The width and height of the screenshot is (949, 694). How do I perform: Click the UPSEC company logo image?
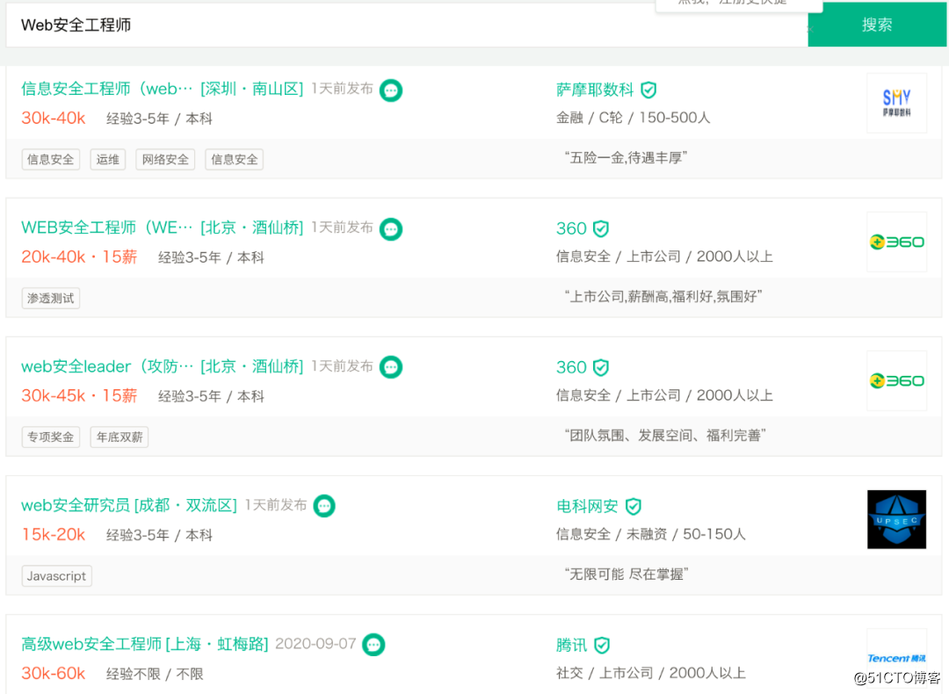(x=896, y=519)
